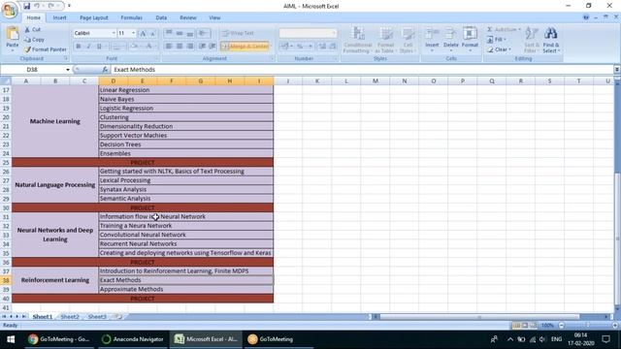Open Conditional Formatting in Styles
This screenshot has width=621, height=349.
357,40
